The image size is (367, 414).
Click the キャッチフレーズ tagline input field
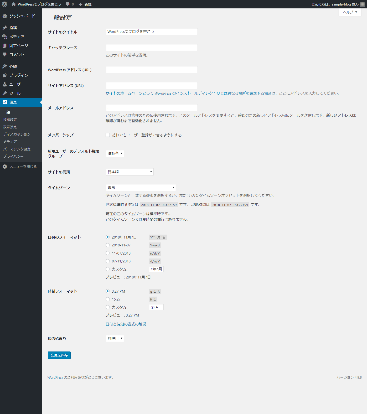(x=152, y=48)
